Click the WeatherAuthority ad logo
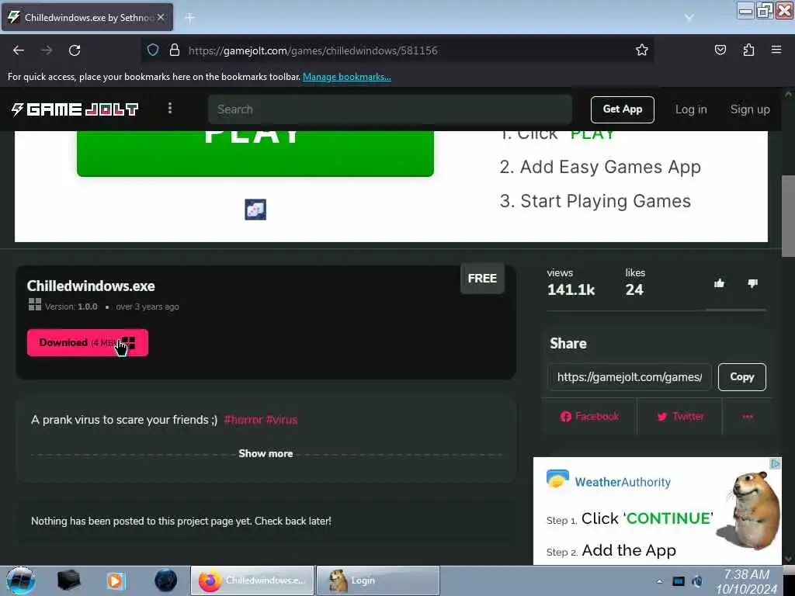Image resolution: width=795 pixels, height=596 pixels. tap(609, 480)
